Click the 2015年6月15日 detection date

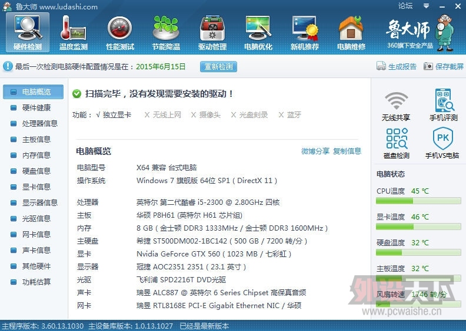161,66
